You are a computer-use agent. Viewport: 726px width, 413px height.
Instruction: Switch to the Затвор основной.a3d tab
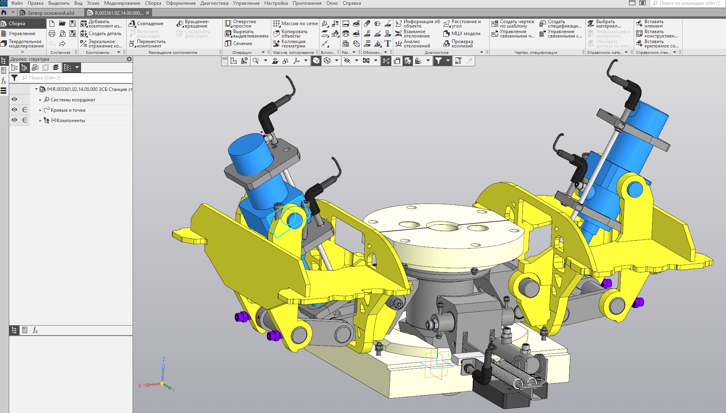tap(50, 13)
